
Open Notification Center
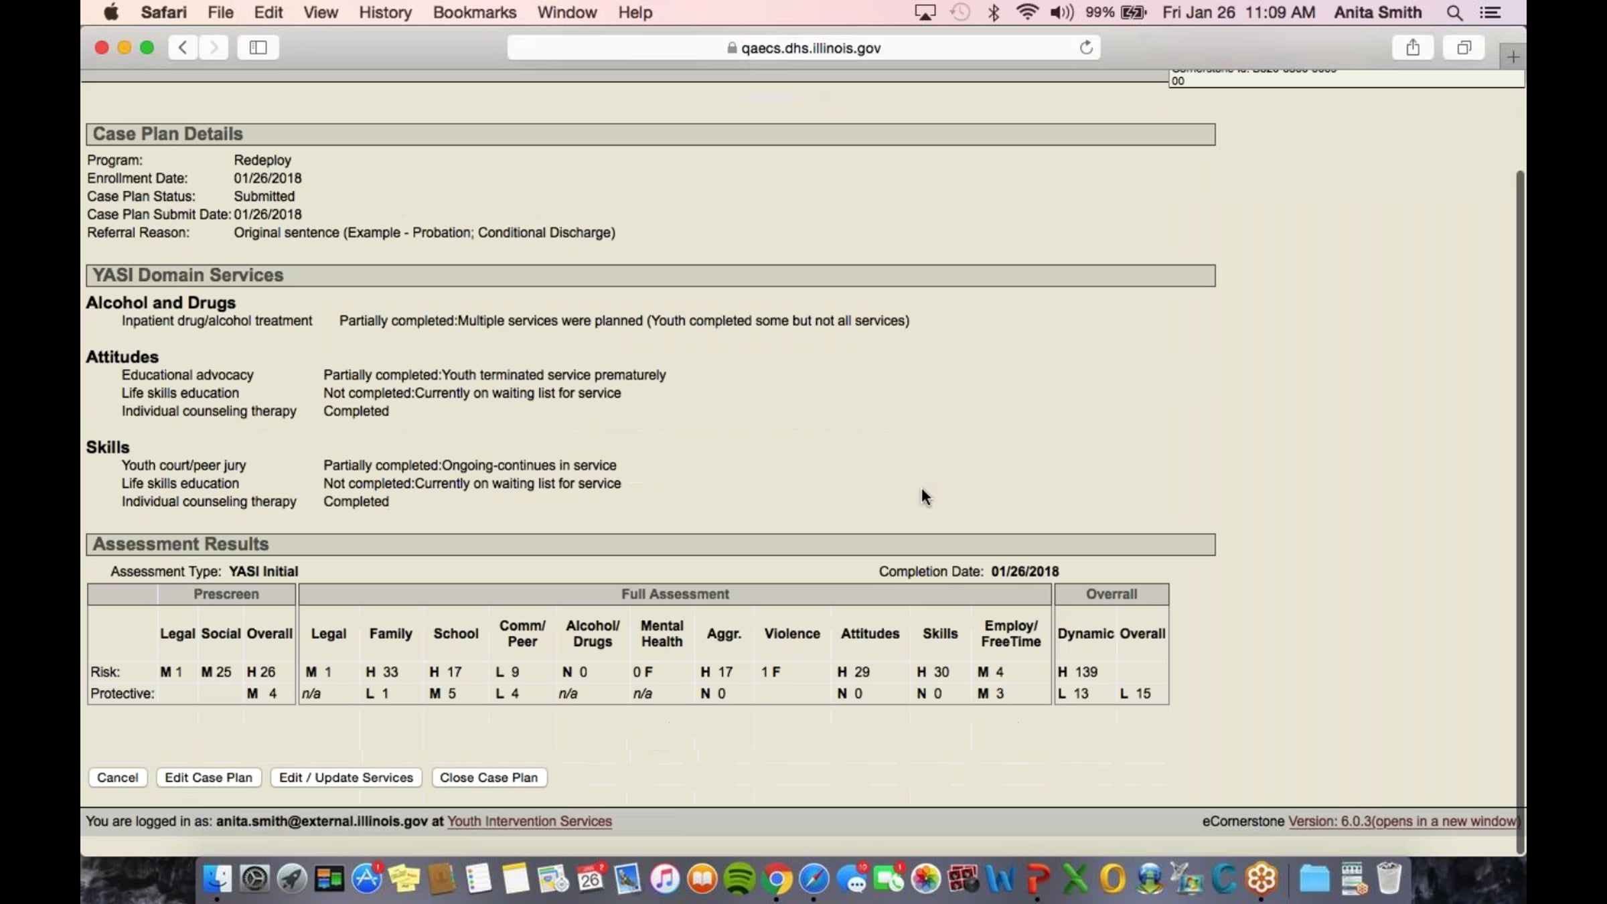pyautogui.click(x=1490, y=12)
